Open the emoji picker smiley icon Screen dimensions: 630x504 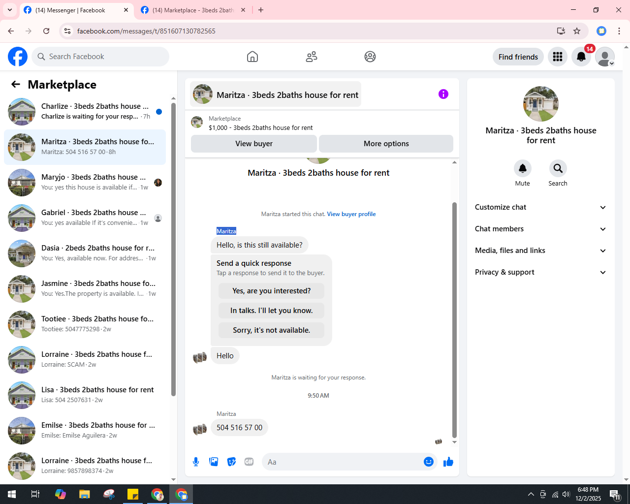click(429, 462)
